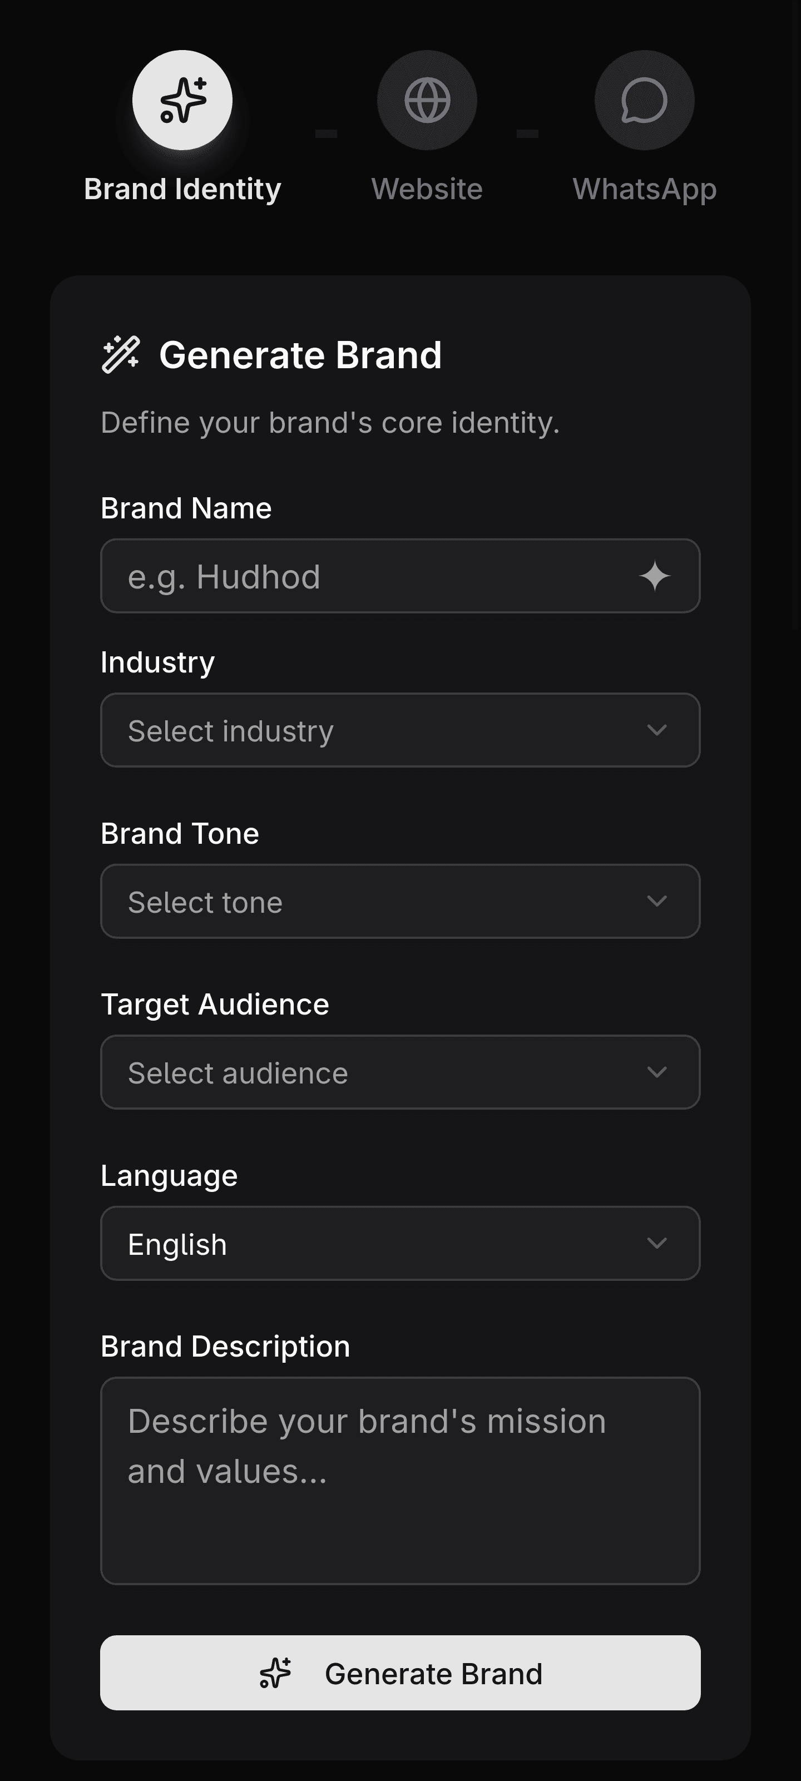Click chevron arrow in Industry field
801x1781 pixels.
click(x=656, y=730)
